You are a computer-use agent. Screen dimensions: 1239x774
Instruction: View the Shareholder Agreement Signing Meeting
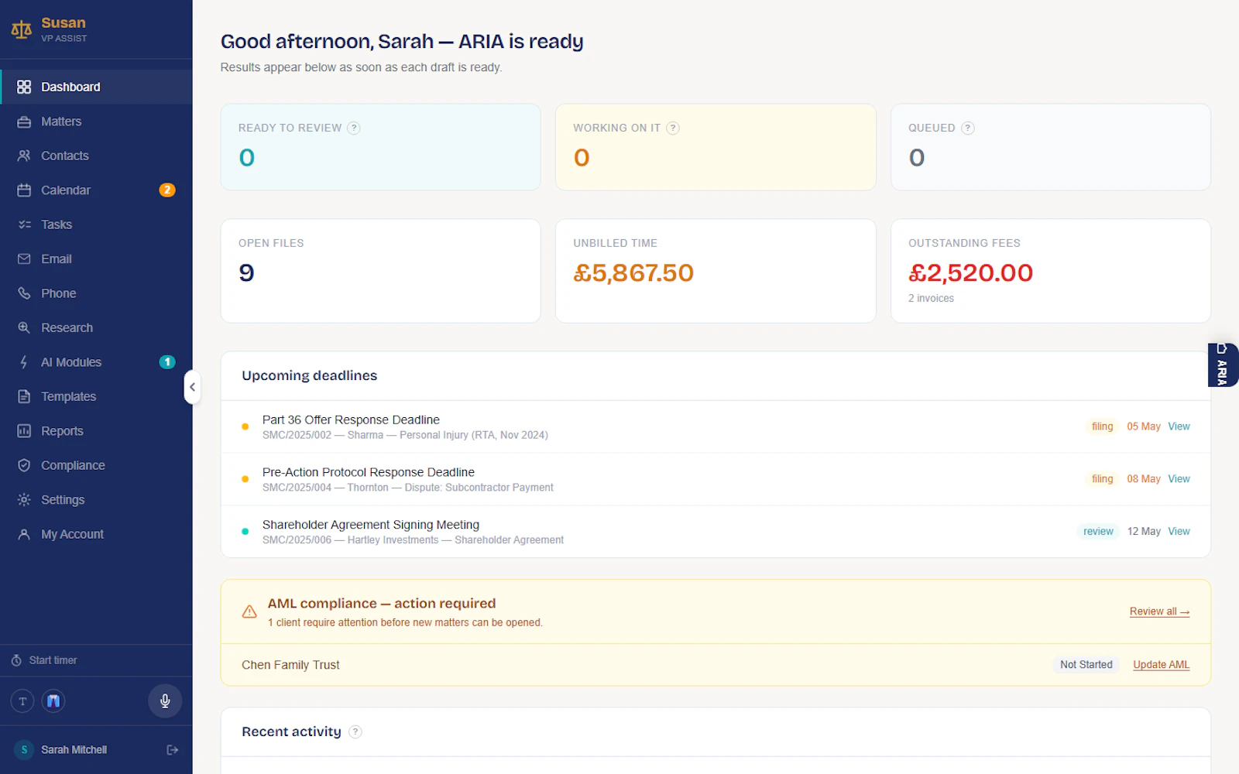(x=1179, y=532)
